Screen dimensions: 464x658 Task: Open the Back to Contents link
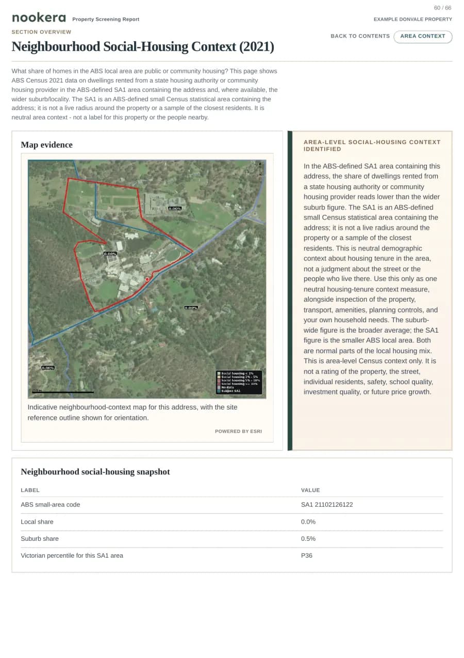(360, 36)
